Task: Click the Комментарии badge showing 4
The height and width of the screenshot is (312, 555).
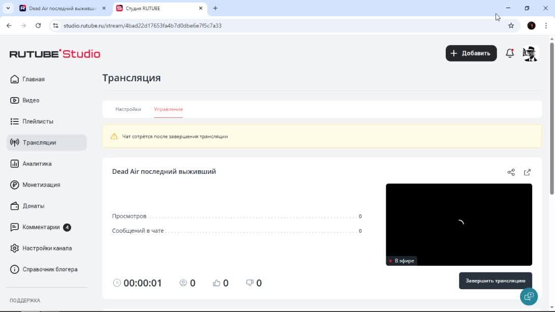Action: 67,227
